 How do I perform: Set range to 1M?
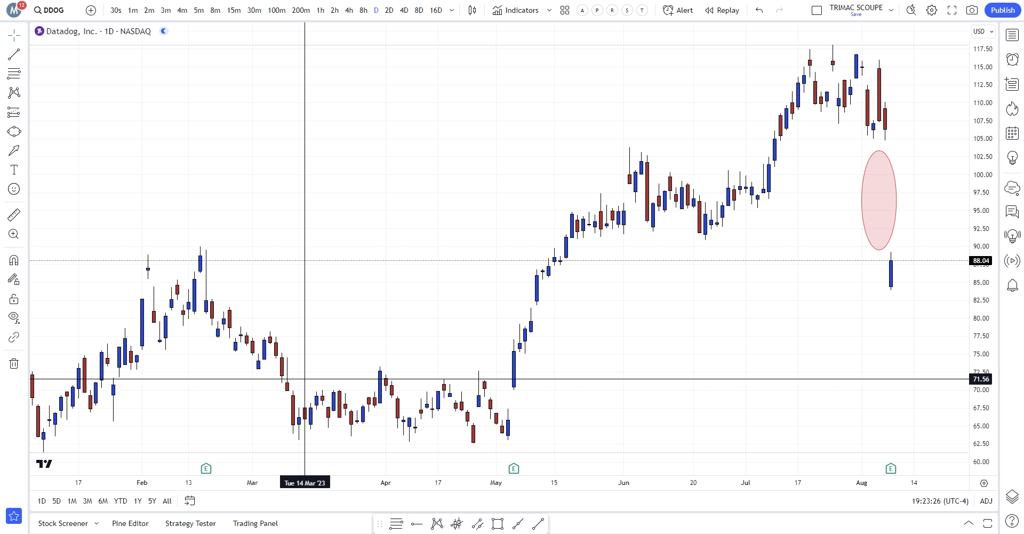point(72,501)
